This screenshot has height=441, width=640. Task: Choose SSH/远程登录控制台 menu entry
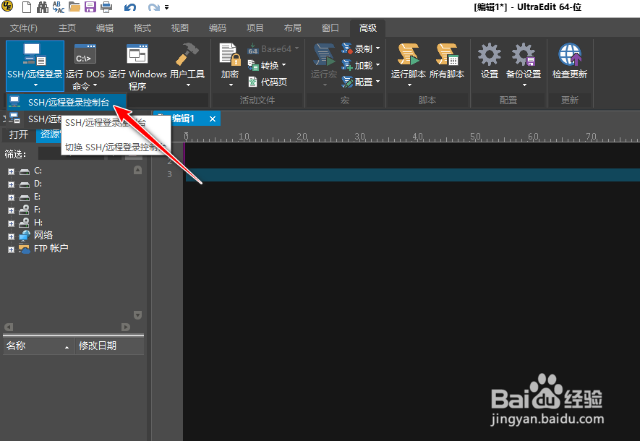67,103
